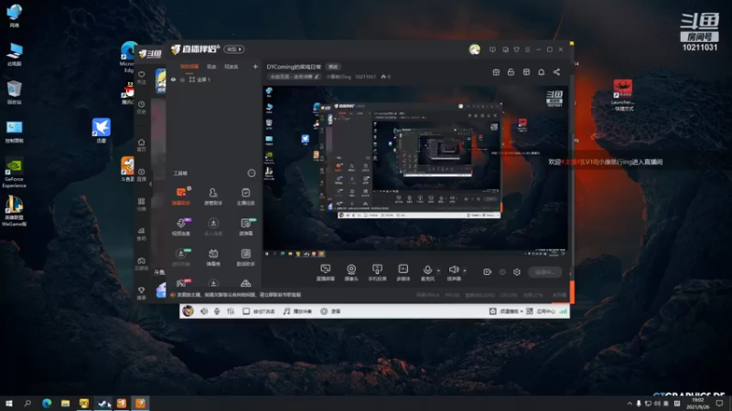
Task: Open 应用中心 in the white bottom bar
Action: 541,311
